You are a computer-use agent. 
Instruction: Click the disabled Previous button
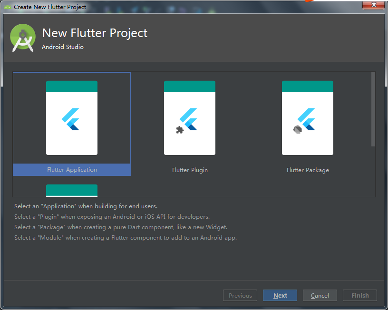(240, 295)
